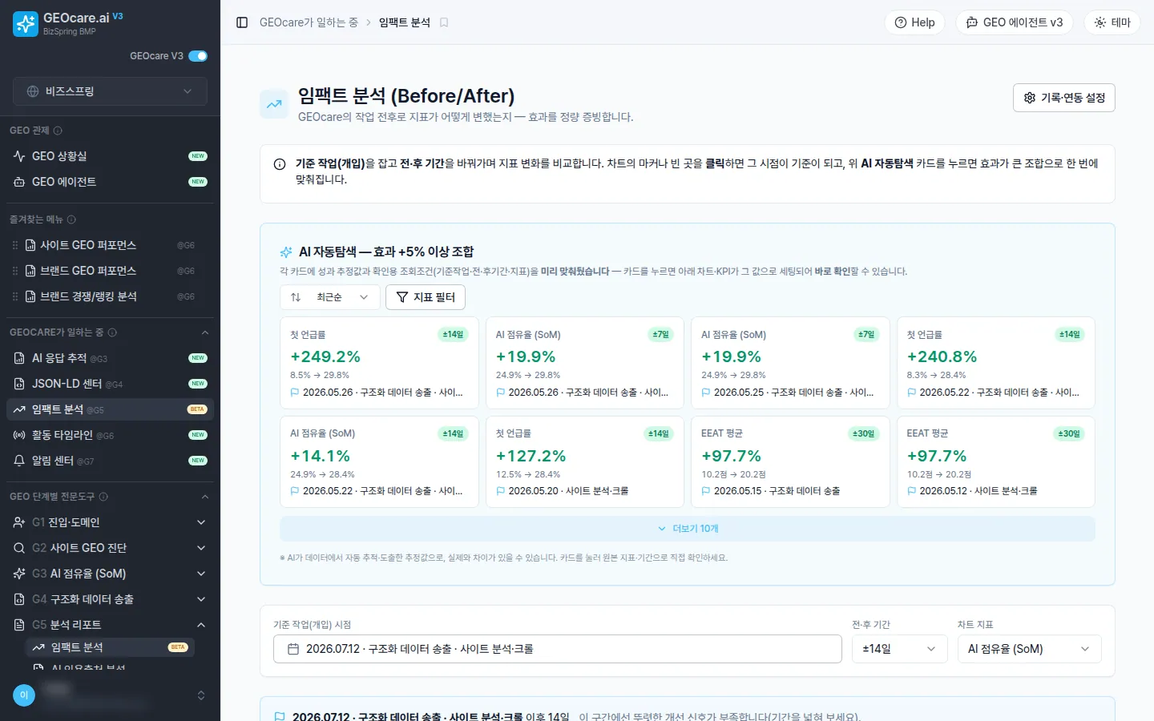The width and height of the screenshot is (1154, 721).
Task: Click the impact trend icon beside page title
Action: pos(274,104)
